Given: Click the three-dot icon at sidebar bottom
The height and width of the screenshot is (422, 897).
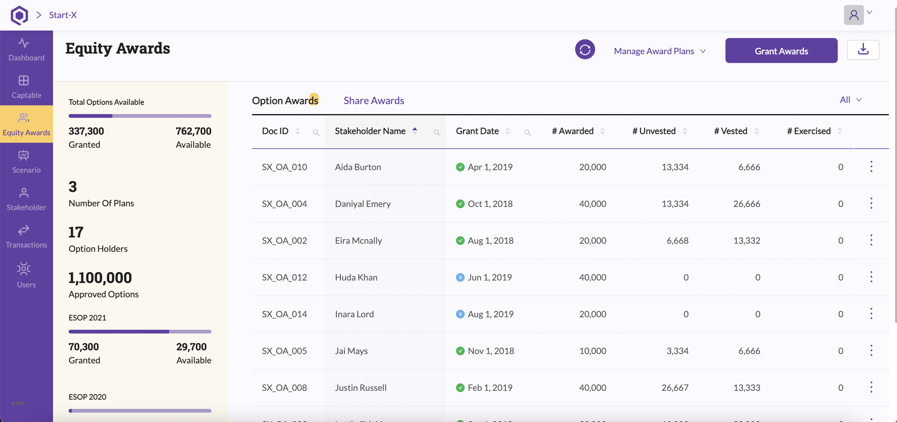Looking at the screenshot, I should pos(17,403).
